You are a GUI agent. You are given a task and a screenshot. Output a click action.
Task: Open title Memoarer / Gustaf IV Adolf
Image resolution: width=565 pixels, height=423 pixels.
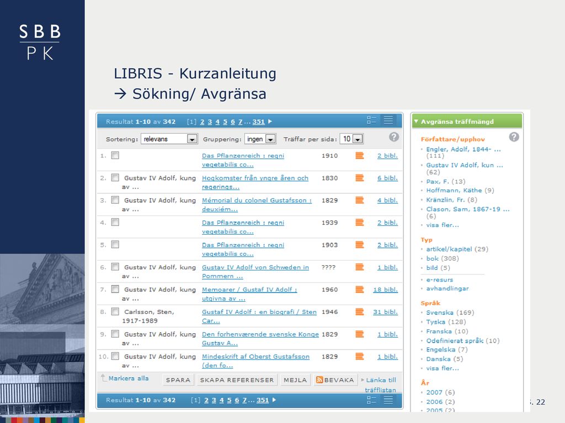(249, 294)
